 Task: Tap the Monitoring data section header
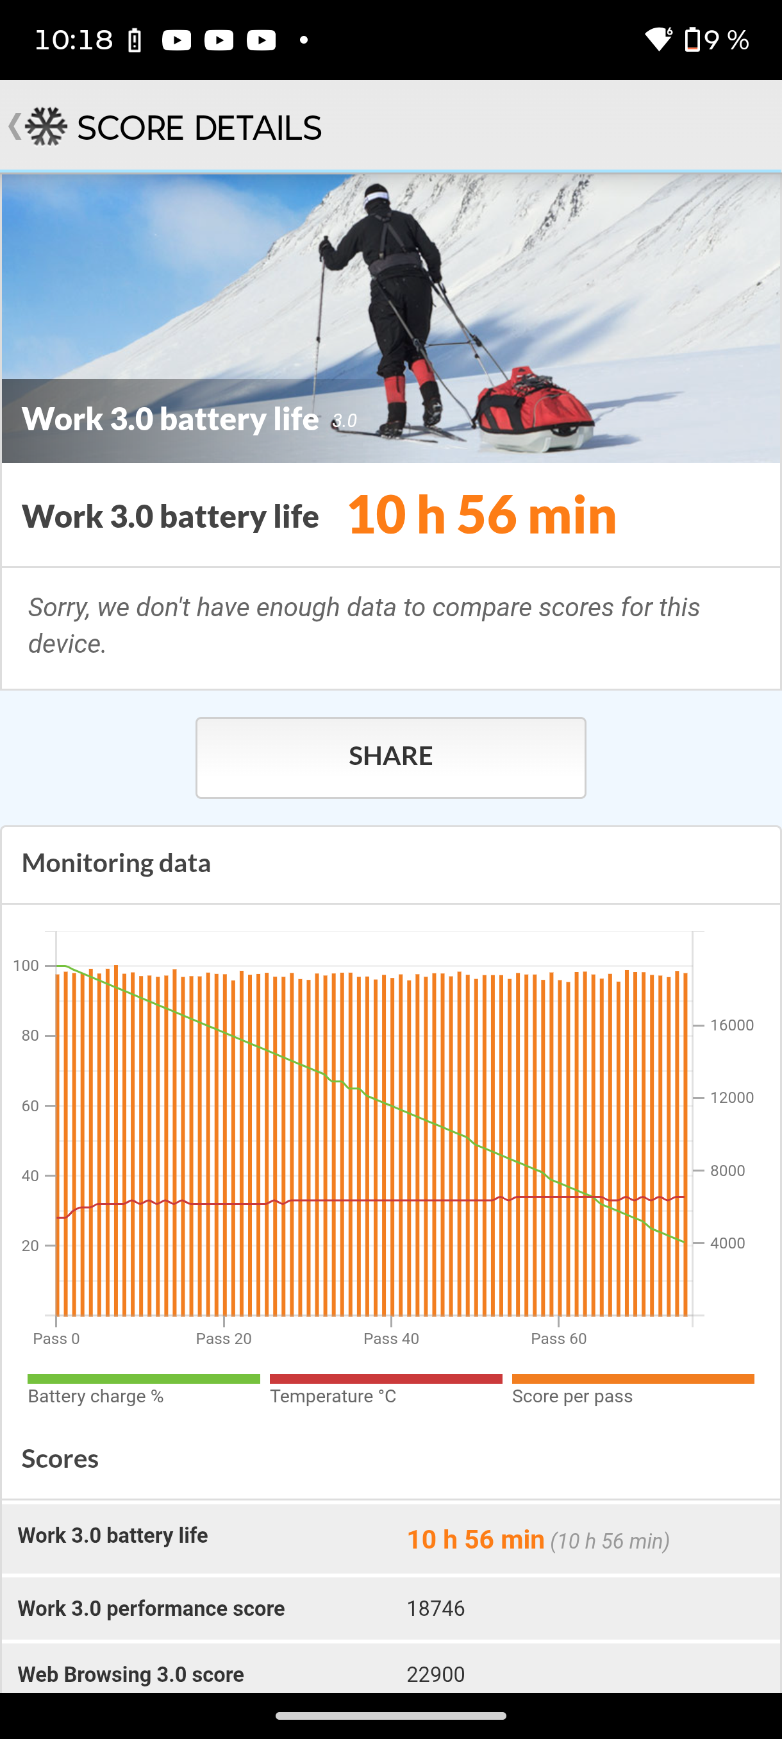[116, 862]
